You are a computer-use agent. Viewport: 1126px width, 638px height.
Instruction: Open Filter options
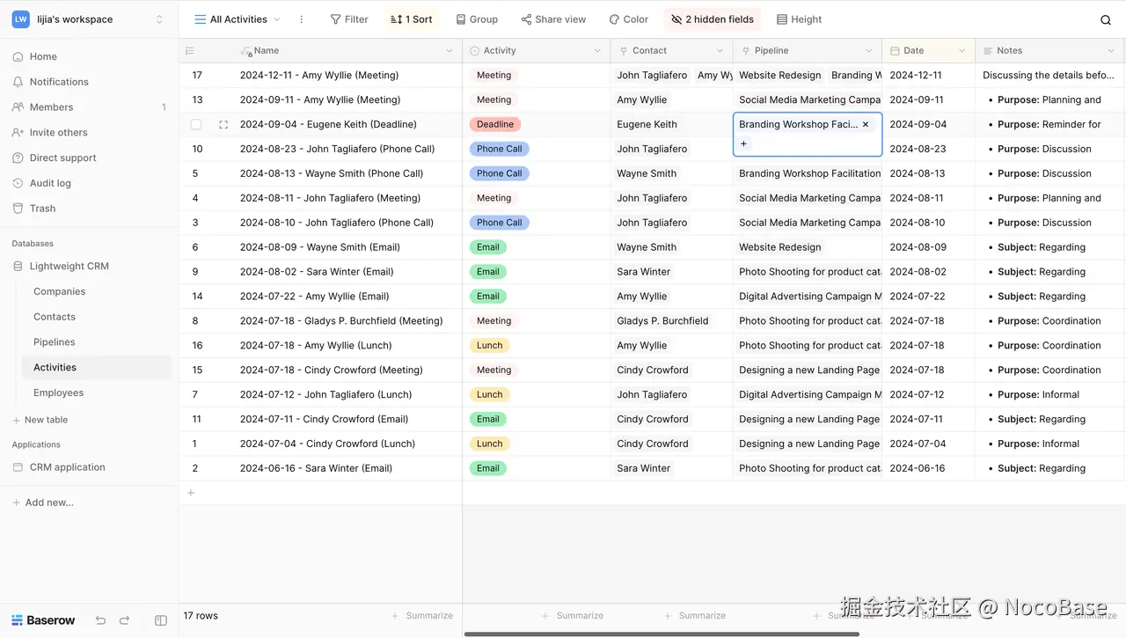(349, 19)
